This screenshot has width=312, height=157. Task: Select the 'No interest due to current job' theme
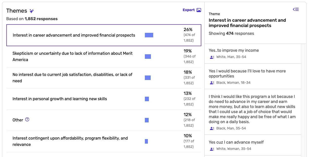72,78
